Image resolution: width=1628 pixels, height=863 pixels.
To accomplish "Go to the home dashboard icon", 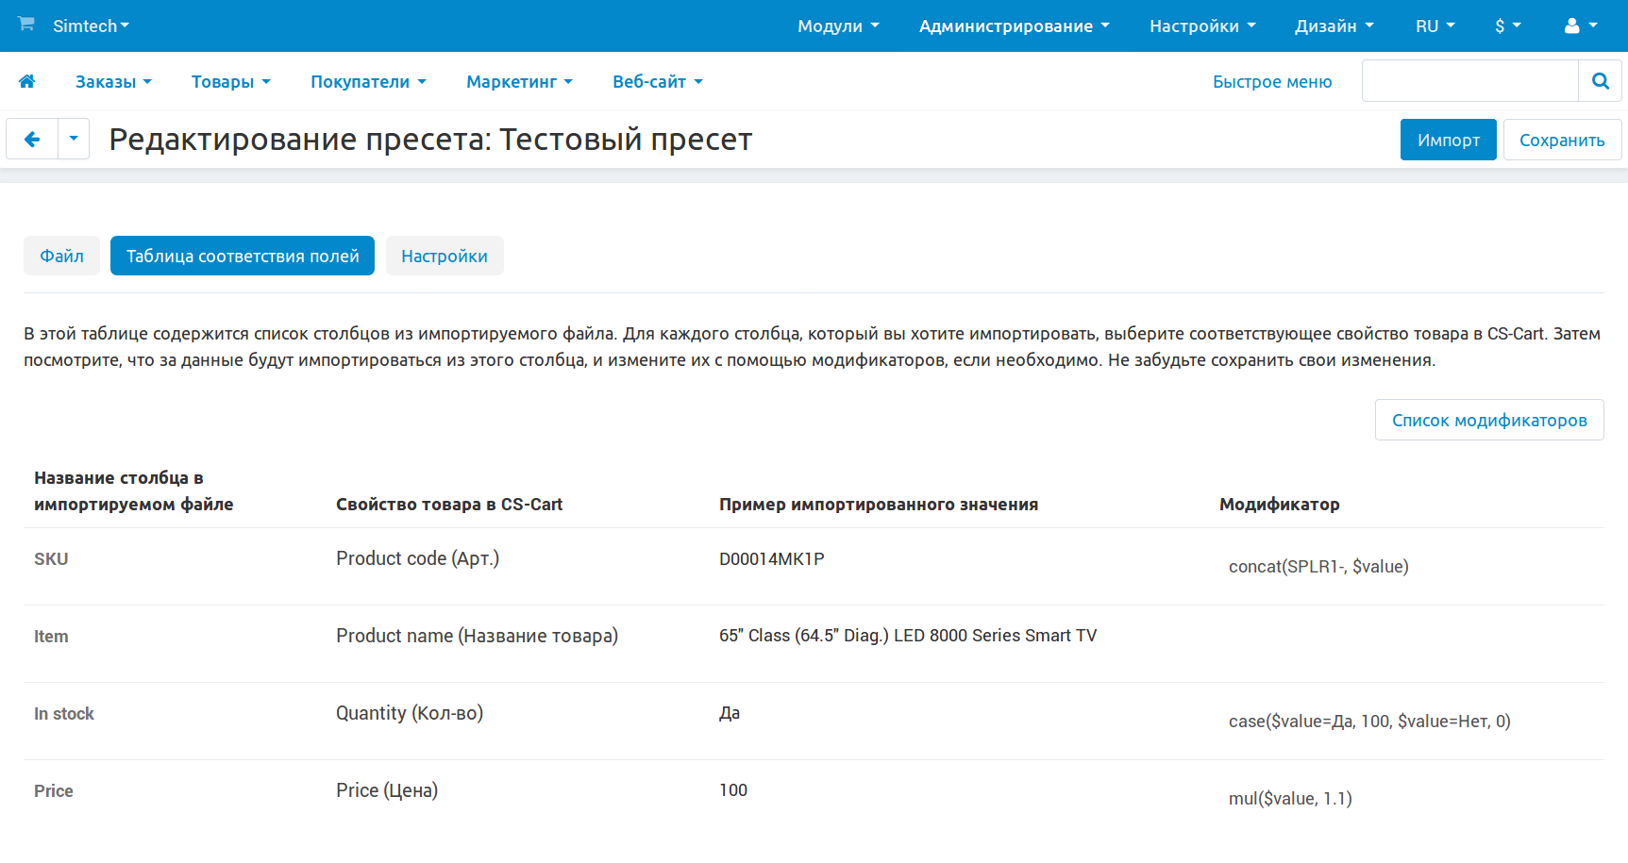I will [27, 82].
